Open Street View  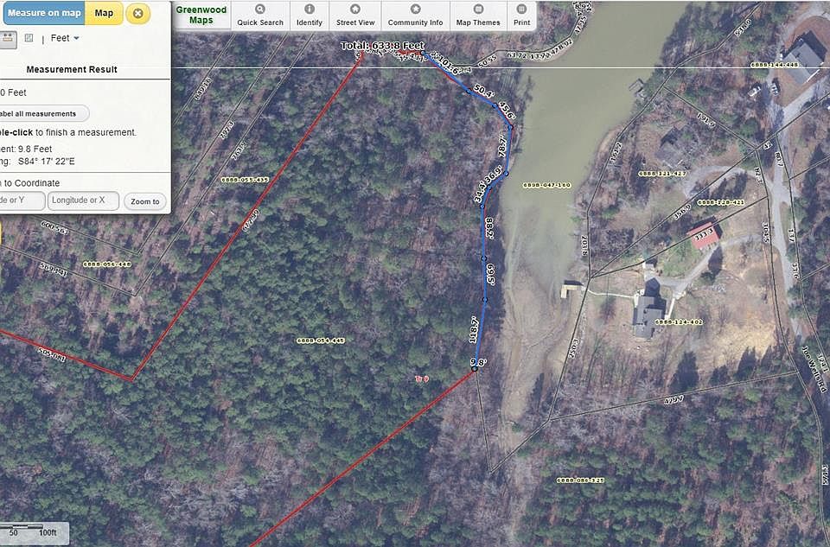pos(355,16)
